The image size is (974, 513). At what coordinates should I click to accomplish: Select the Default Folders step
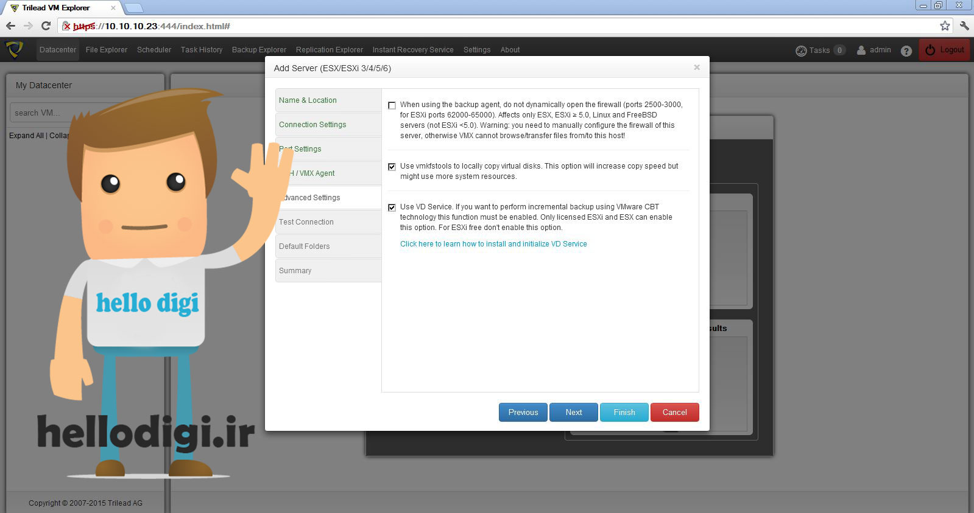(x=328, y=246)
